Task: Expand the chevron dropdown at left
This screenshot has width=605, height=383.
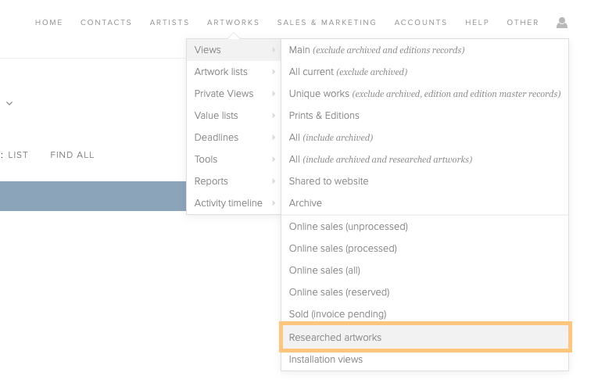Action: 9,103
